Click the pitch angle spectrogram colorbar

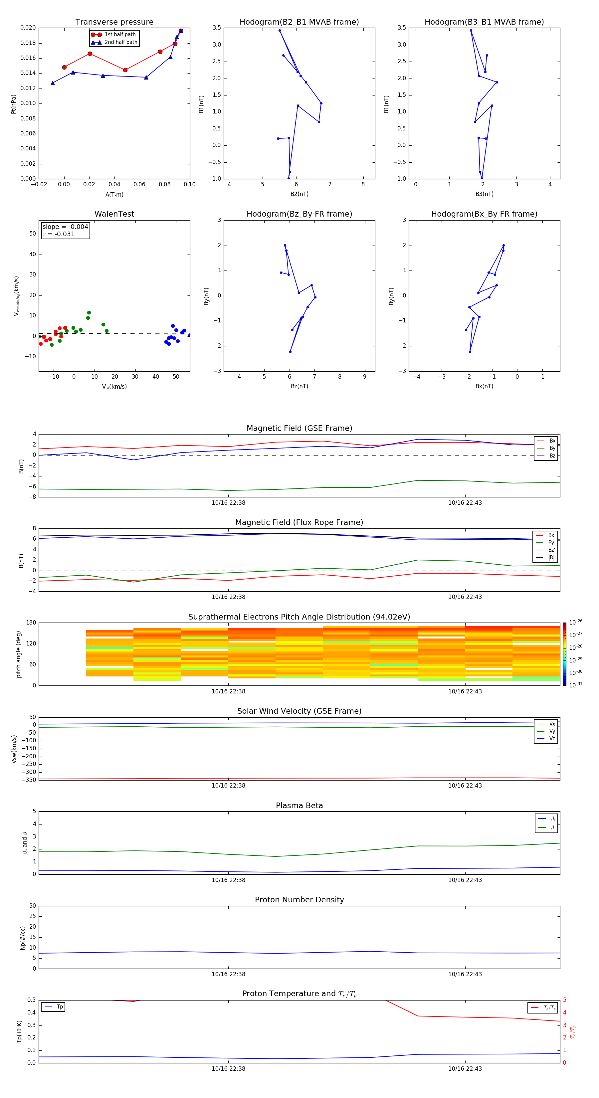pyautogui.click(x=564, y=654)
